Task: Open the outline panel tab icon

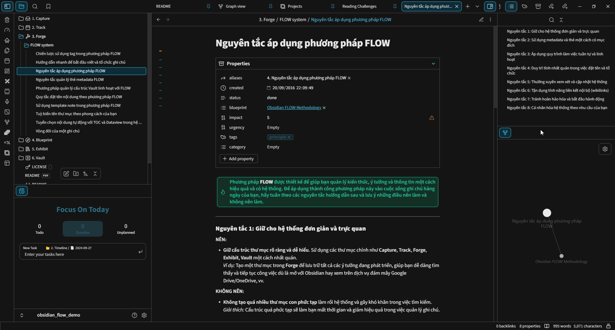Action: (x=511, y=6)
